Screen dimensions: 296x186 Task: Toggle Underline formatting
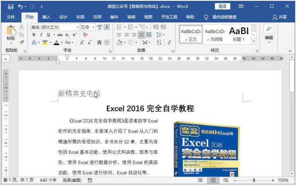tap(49, 35)
